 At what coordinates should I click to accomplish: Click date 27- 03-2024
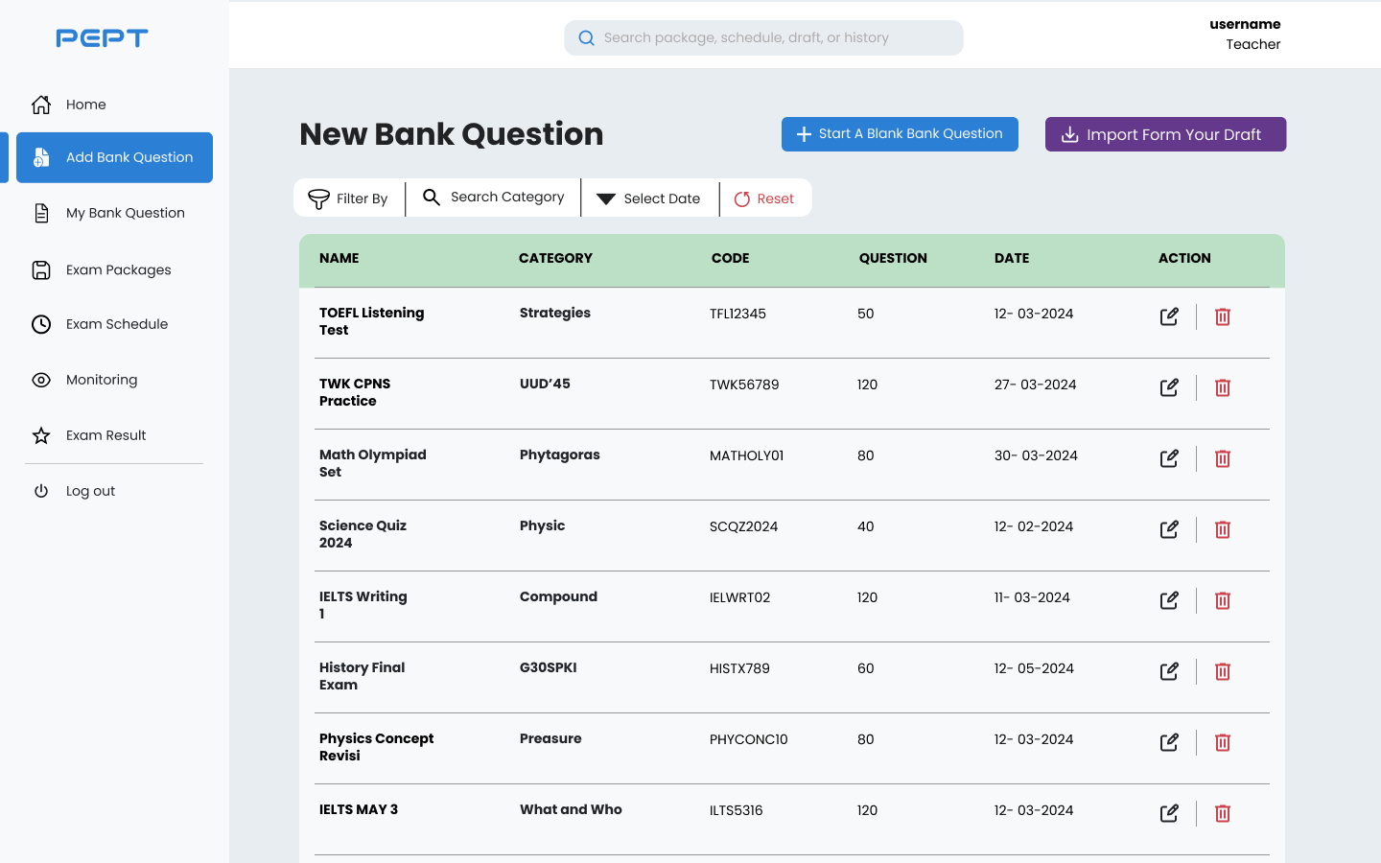click(x=1036, y=385)
